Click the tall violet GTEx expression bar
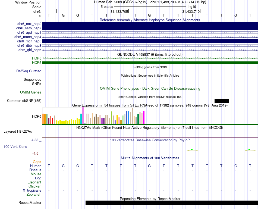 83,116
